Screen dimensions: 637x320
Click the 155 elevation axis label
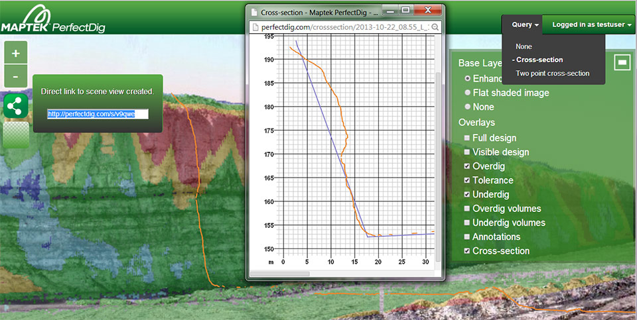click(269, 225)
